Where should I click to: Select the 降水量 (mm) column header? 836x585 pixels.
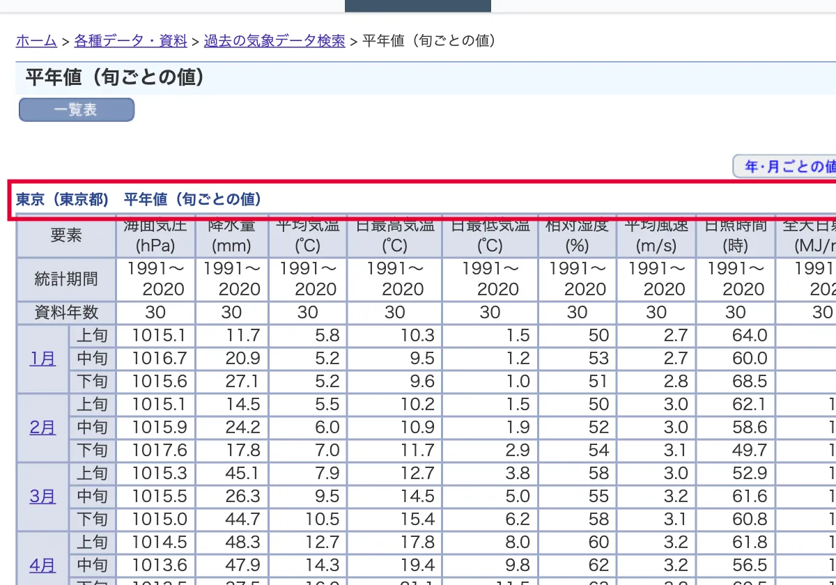(231, 235)
